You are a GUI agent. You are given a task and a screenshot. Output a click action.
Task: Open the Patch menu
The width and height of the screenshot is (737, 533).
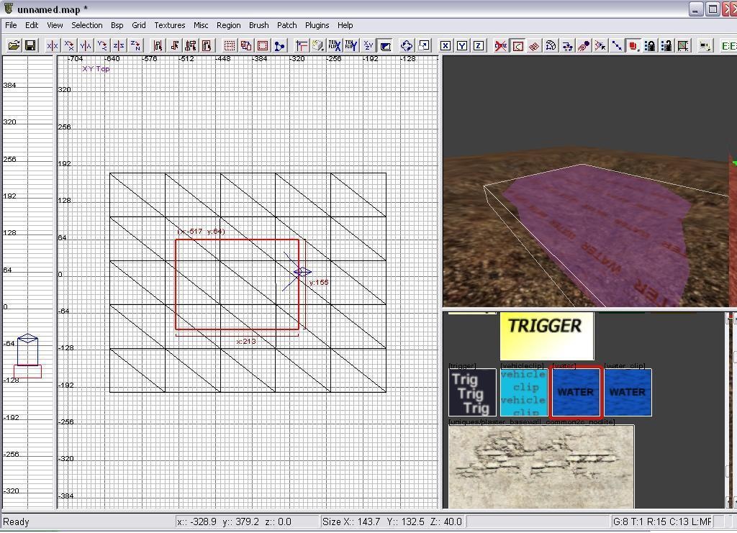pos(286,25)
